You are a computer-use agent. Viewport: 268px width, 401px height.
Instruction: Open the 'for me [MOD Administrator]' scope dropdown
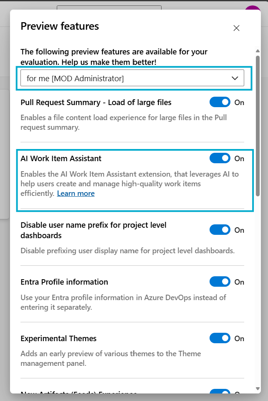point(132,78)
